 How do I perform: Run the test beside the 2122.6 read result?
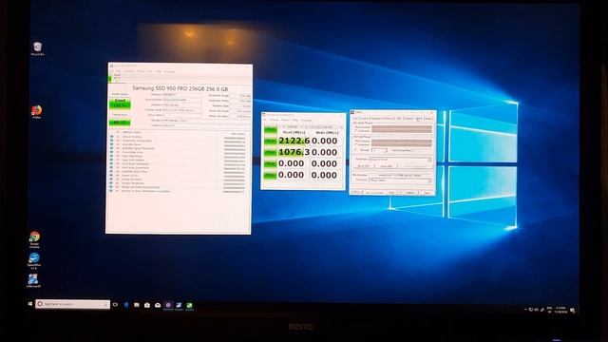pos(270,141)
